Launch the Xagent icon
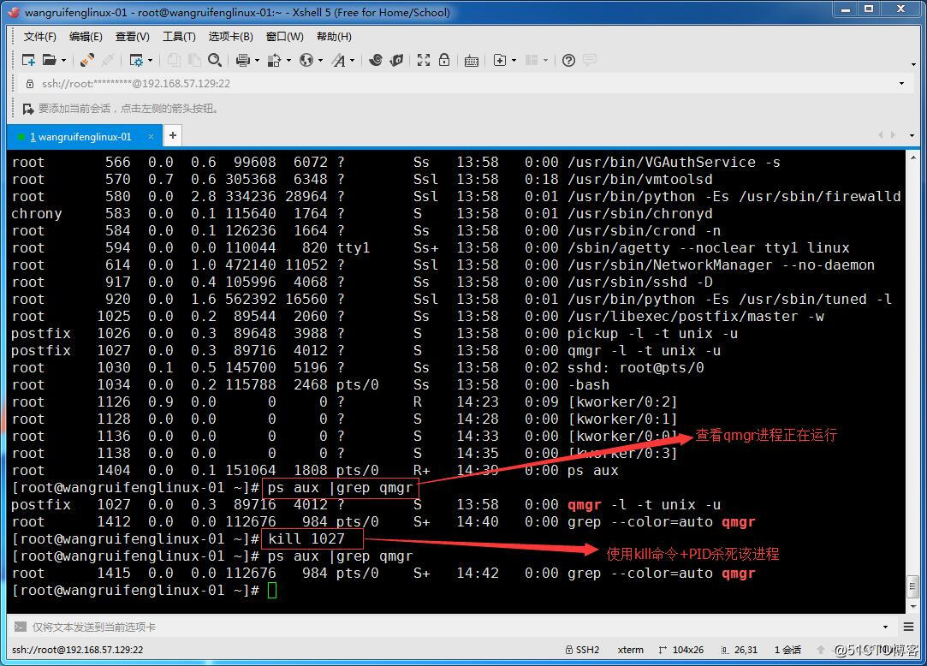 pyautogui.click(x=396, y=60)
